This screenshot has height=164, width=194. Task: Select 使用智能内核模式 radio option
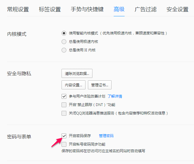click(64, 33)
